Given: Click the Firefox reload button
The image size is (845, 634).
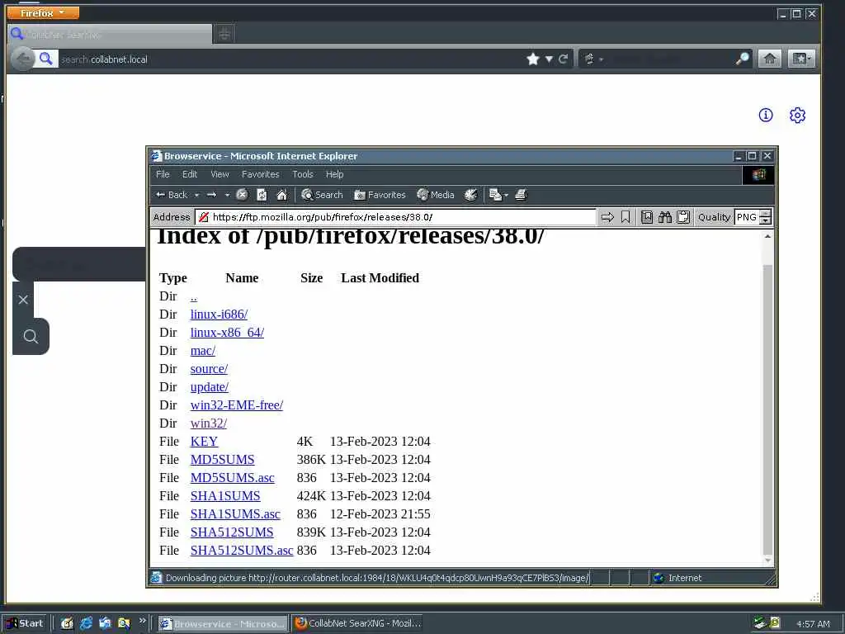Looking at the screenshot, I should click(x=563, y=59).
